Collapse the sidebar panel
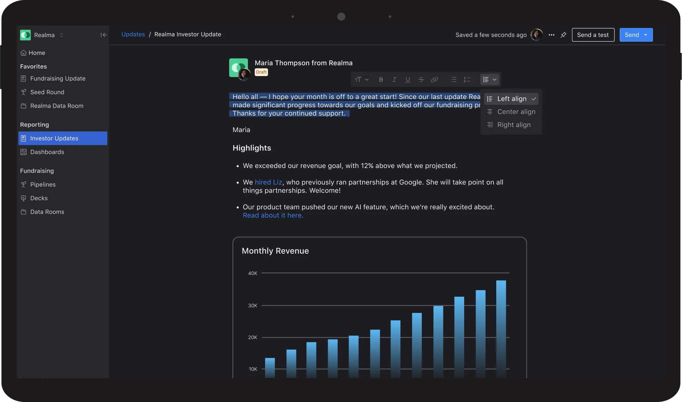 point(104,35)
